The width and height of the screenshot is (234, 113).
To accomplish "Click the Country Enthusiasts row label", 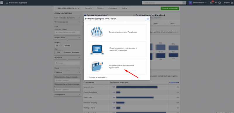I will coord(90,92).
